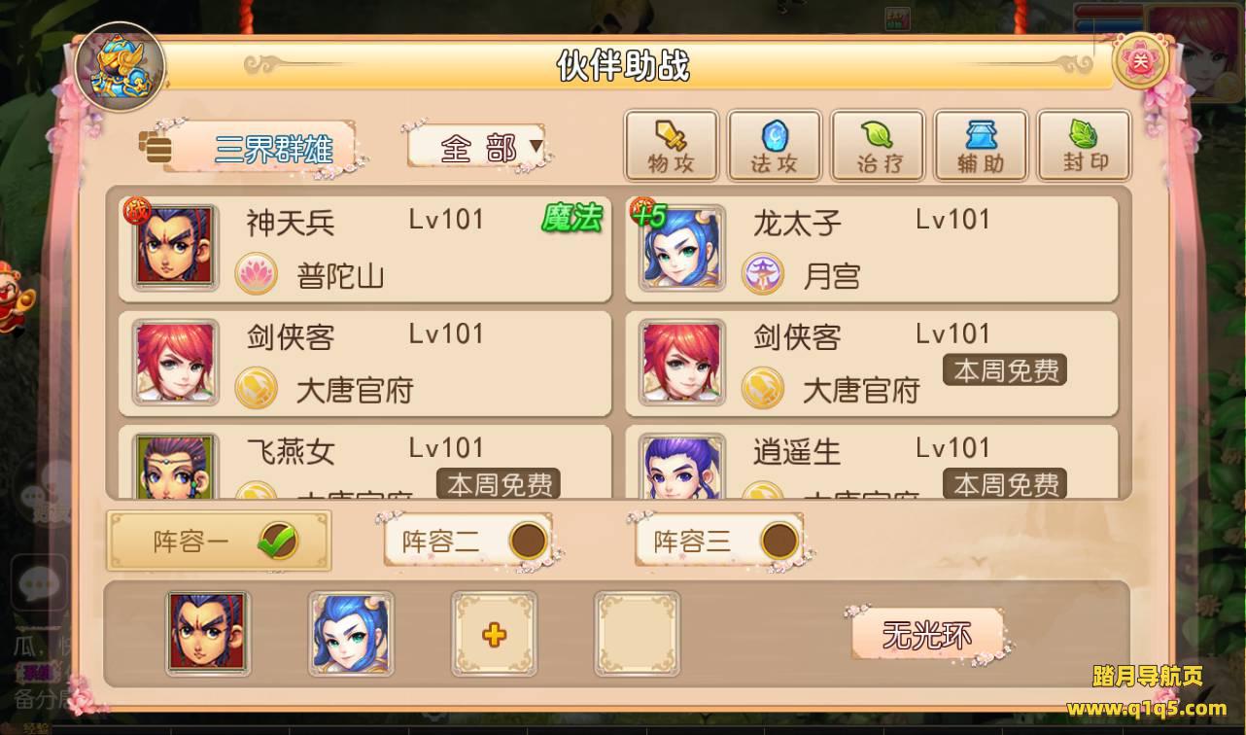This screenshot has width=1246, height=735.
Task: Click the 普陀山 lotus faction icon
Action: (257, 275)
